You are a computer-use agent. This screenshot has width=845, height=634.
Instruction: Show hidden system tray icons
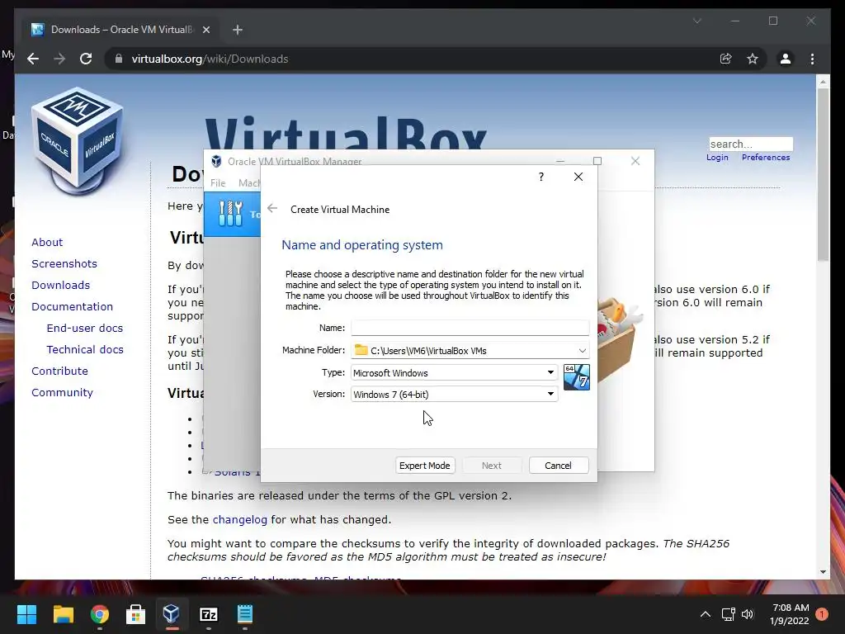[x=705, y=614]
